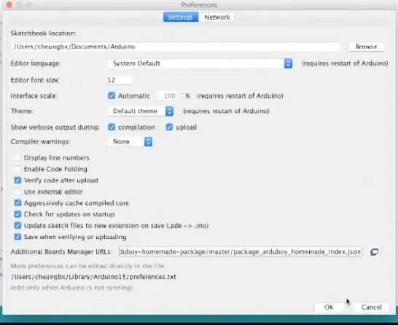This screenshot has height=325, width=398.
Task: Toggle verbose output during compilation
Action: click(x=112, y=127)
